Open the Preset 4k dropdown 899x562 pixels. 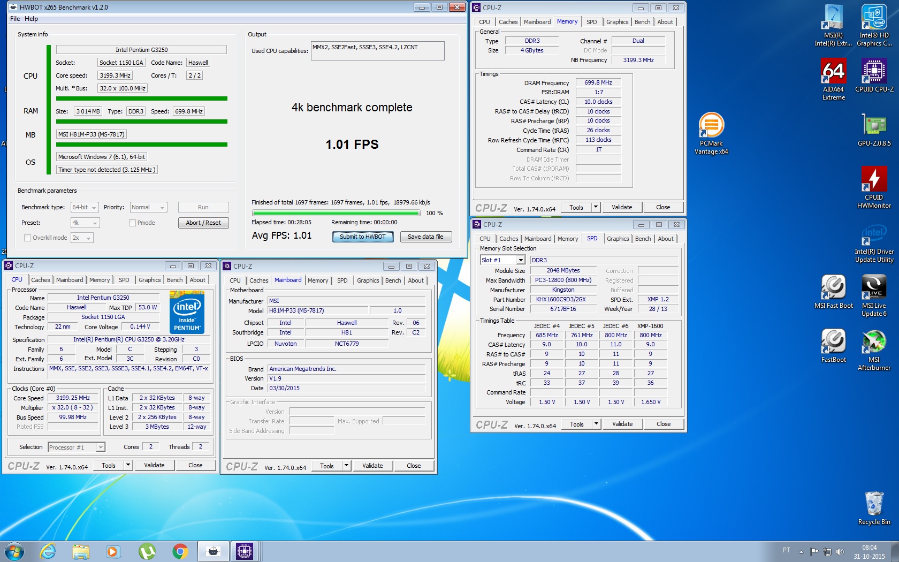coord(86,223)
